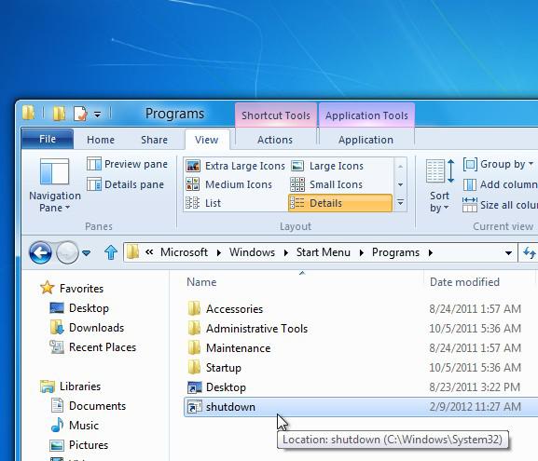Select the shutdown shortcut
Image resolution: width=538 pixels, height=461 pixels.
pyautogui.click(x=361, y=407)
